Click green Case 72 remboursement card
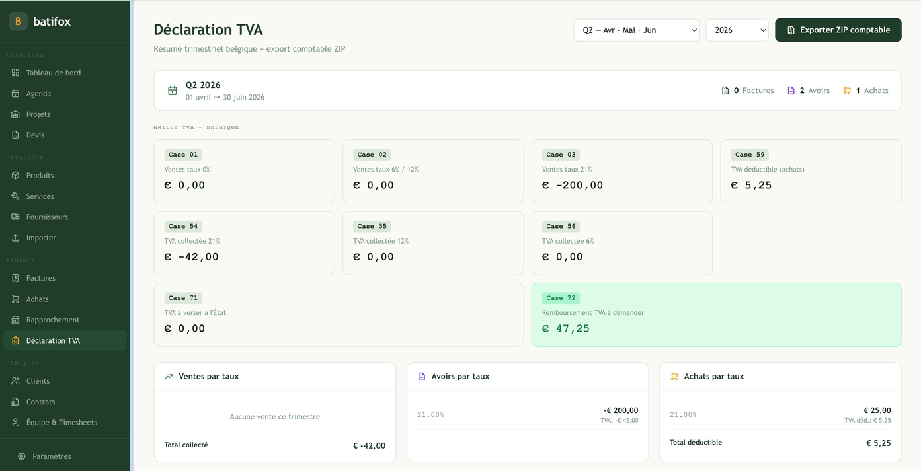921x471 pixels. pos(717,315)
